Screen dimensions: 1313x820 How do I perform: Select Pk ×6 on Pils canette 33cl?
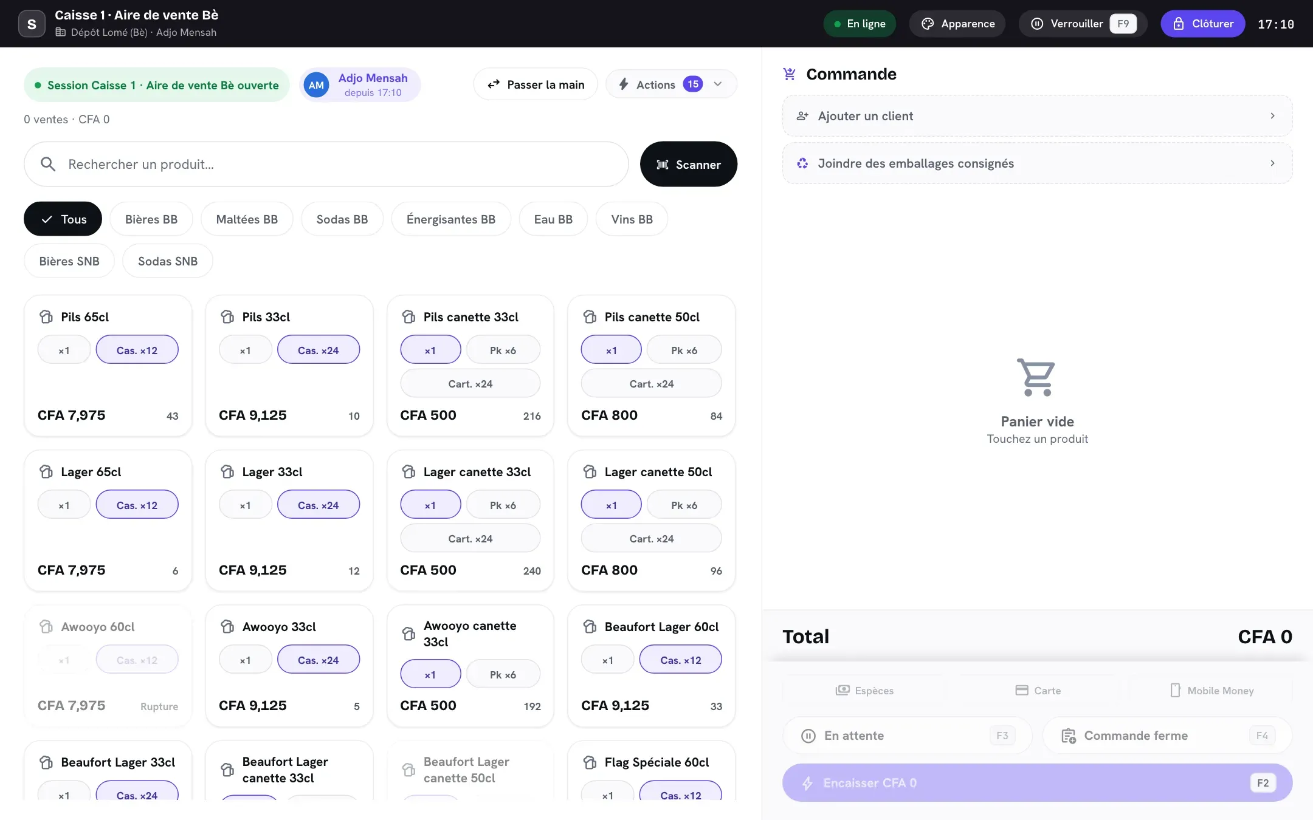(x=503, y=350)
